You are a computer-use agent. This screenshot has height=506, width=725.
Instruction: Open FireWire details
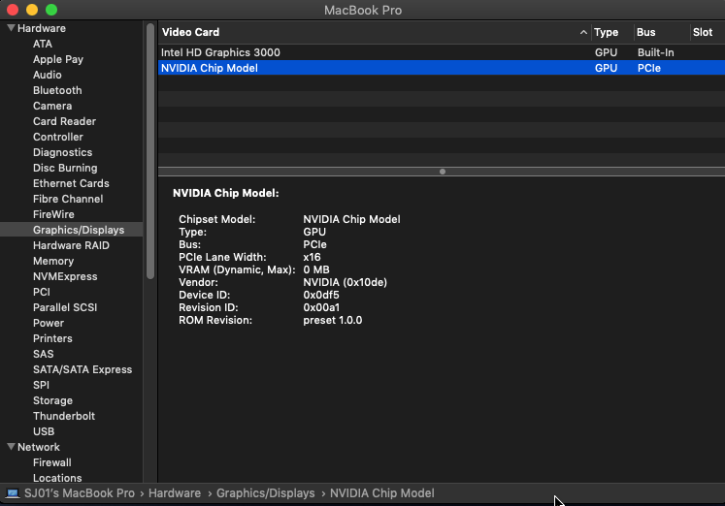53,214
